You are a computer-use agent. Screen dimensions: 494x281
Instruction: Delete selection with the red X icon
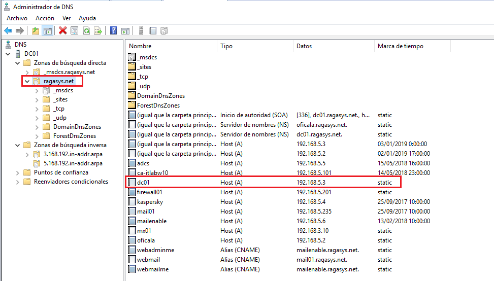(x=62, y=30)
